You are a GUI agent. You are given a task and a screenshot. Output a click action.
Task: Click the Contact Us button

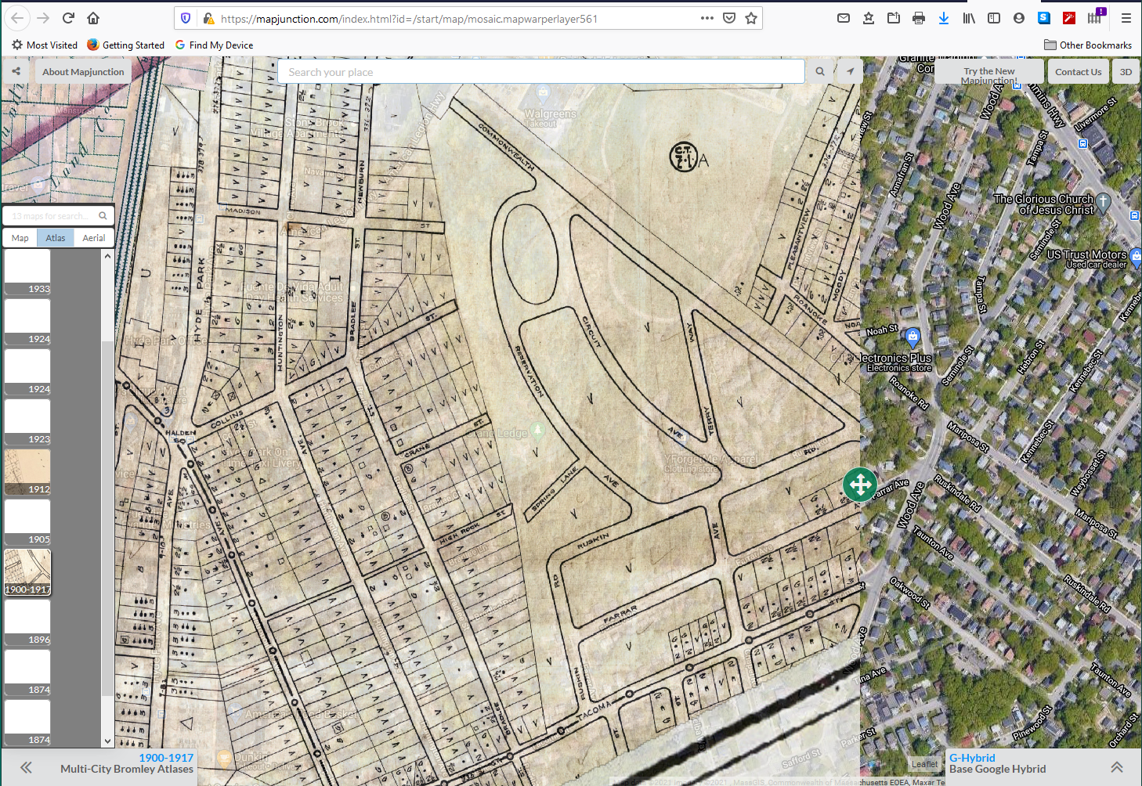click(x=1078, y=71)
